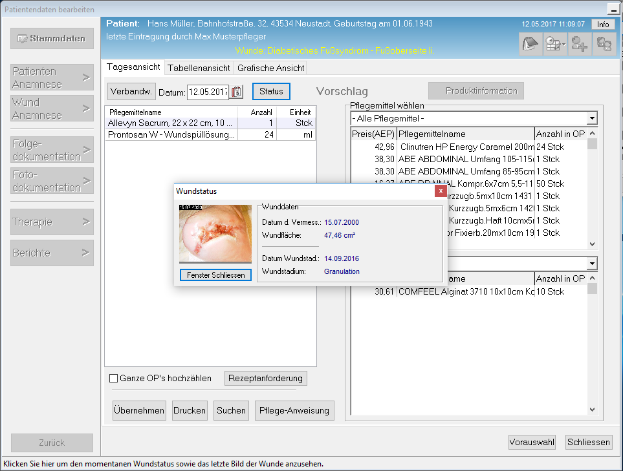The image size is (623, 471).
Task: Expand the Patienten Anamnese section
Action: click(52, 78)
